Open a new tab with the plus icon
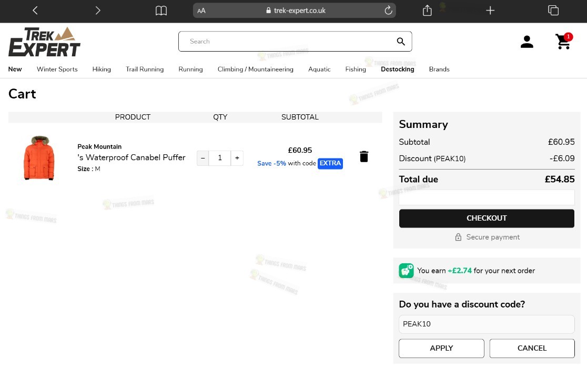This screenshot has height=367, width=587. click(x=490, y=11)
